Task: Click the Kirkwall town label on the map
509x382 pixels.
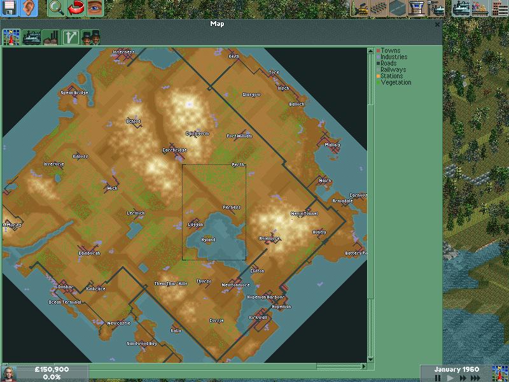Action: [x=258, y=317]
